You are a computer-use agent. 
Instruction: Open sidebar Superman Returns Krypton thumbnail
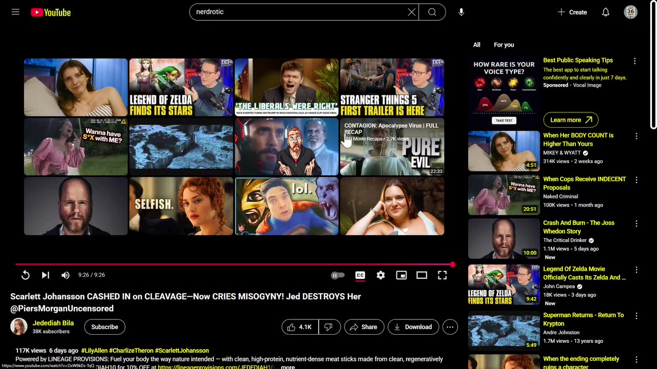504,331
